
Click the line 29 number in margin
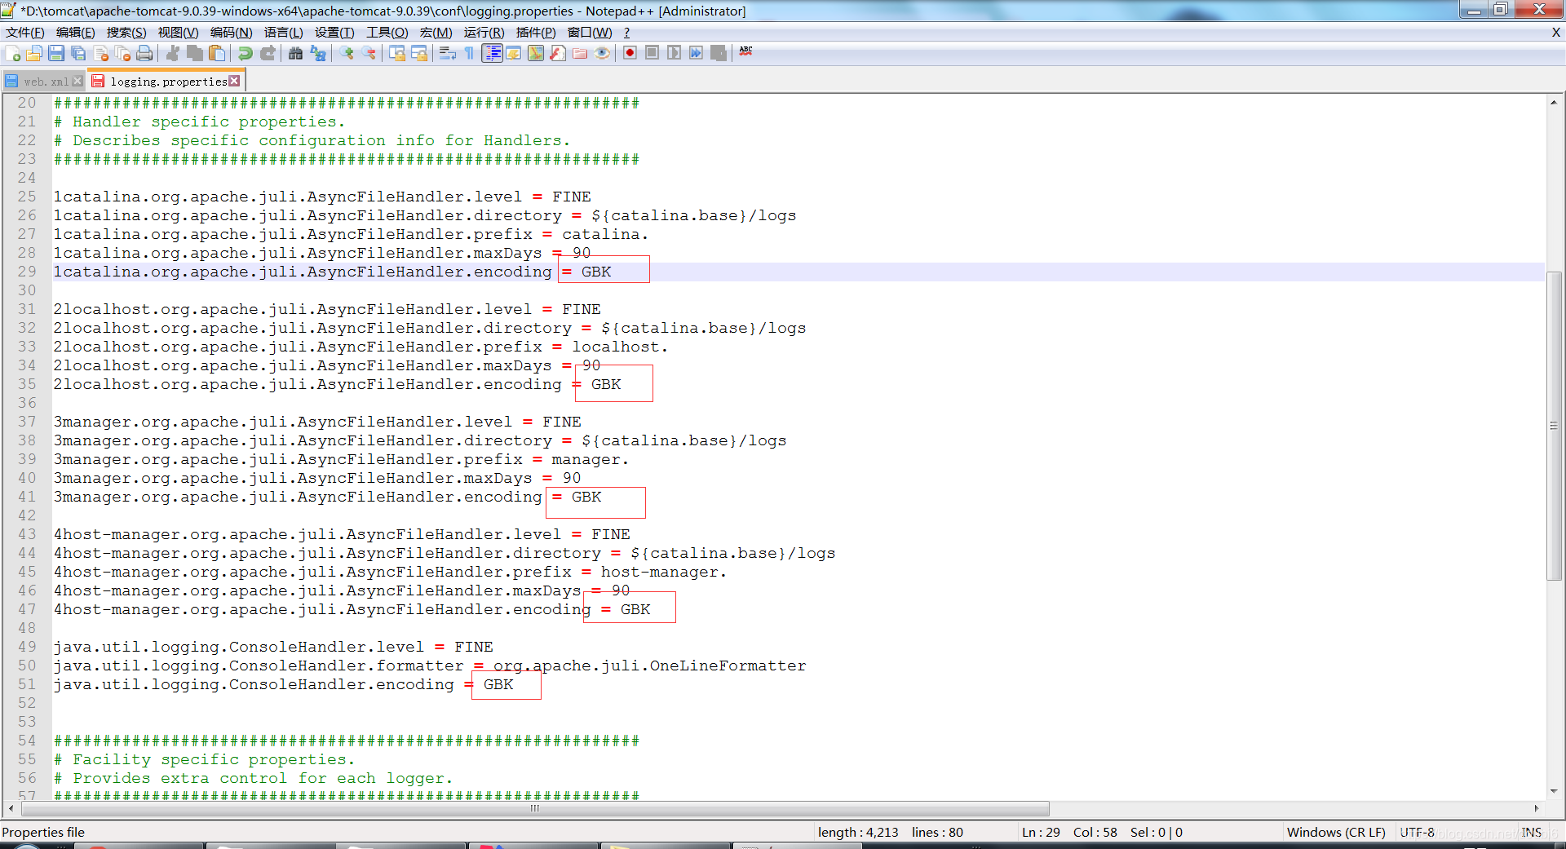coord(27,272)
